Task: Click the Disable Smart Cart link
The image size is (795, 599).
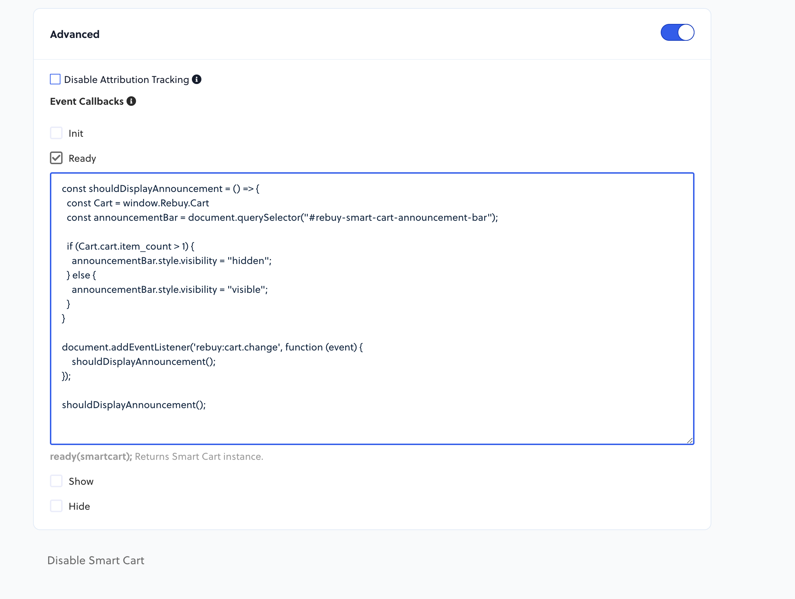Action: pyautogui.click(x=96, y=560)
